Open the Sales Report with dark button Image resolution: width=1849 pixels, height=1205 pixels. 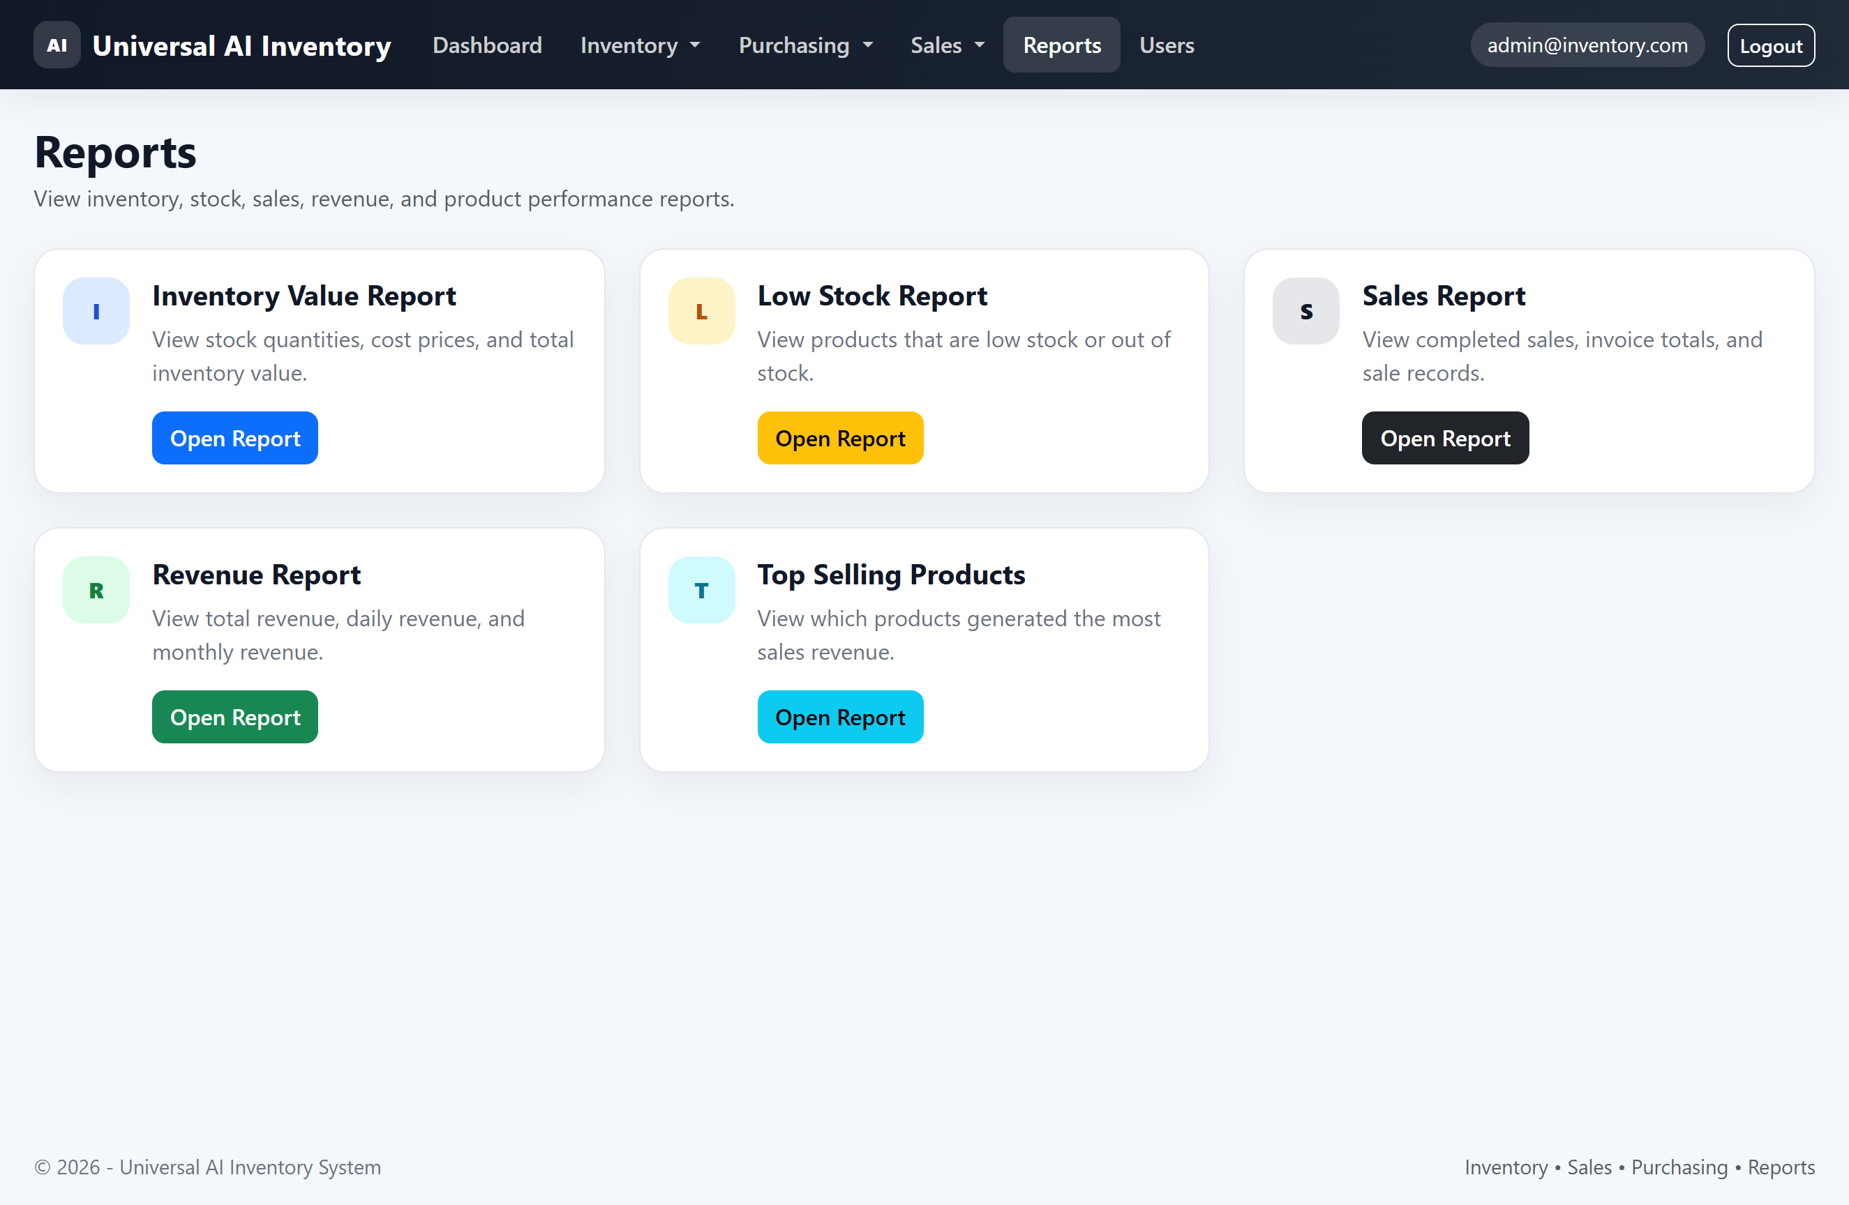pyautogui.click(x=1445, y=438)
